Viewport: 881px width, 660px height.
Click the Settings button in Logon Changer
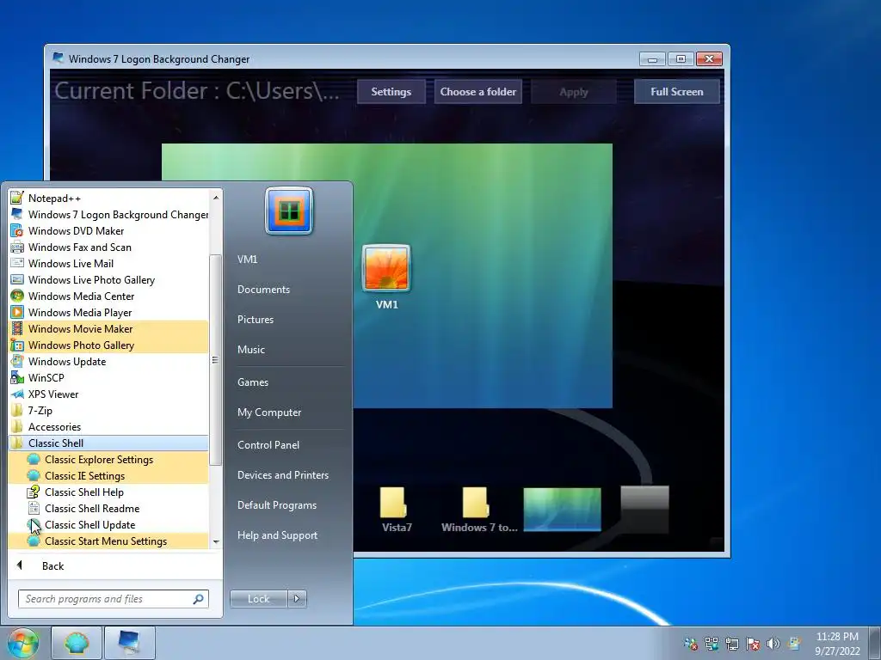click(x=391, y=91)
